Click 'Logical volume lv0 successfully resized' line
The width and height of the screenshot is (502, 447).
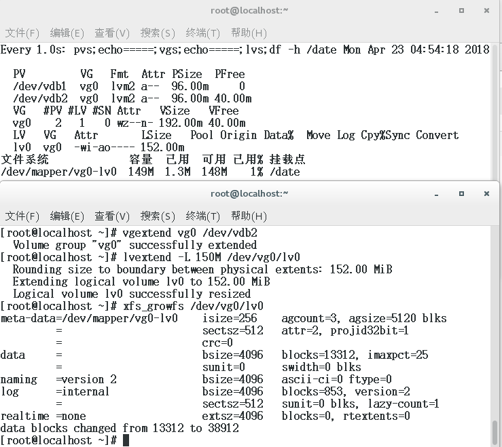pyautogui.click(x=132, y=294)
